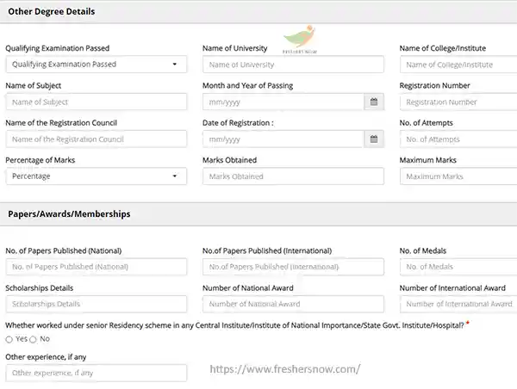Click the FreshersNow logo watermark
517x389 pixels.
coord(300,40)
